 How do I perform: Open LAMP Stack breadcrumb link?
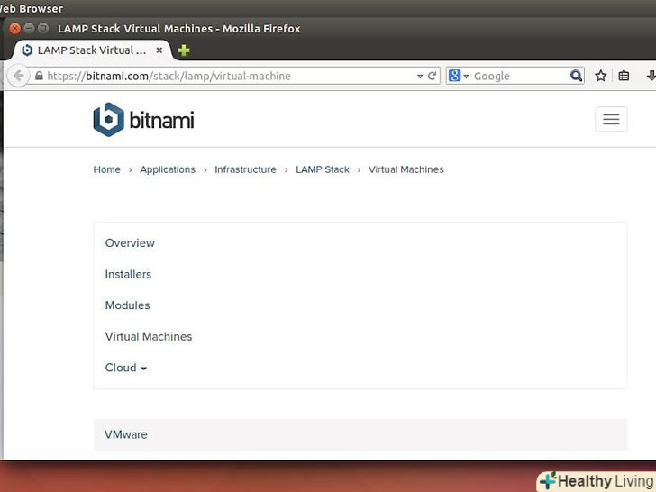pos(323,169)
